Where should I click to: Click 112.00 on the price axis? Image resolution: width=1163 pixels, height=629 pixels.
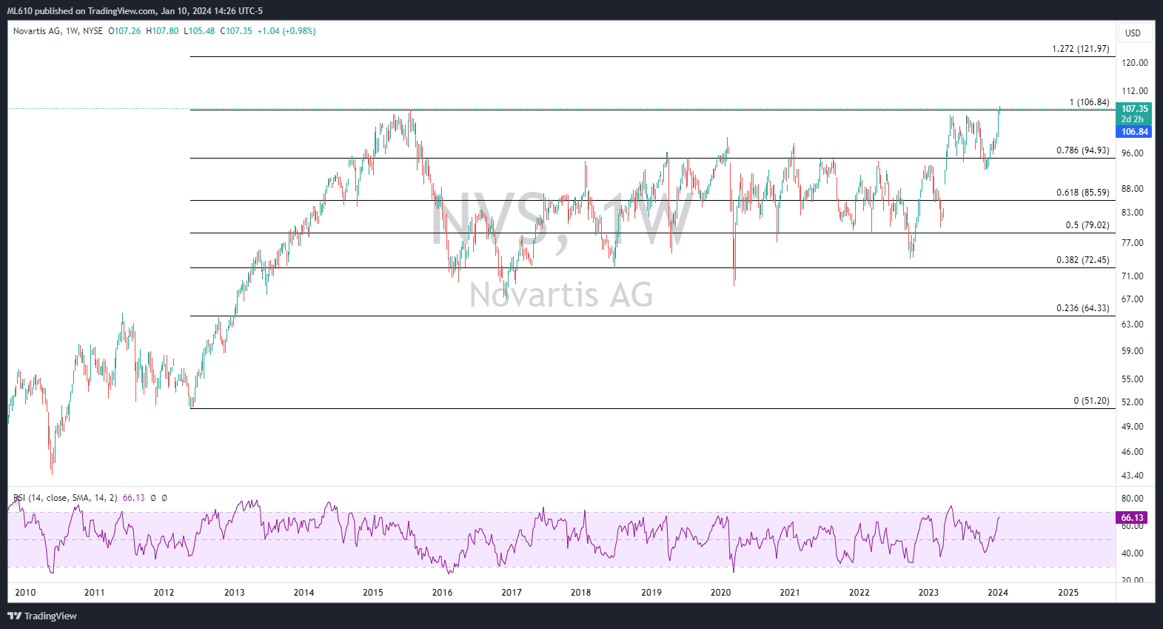point(1135,91)
